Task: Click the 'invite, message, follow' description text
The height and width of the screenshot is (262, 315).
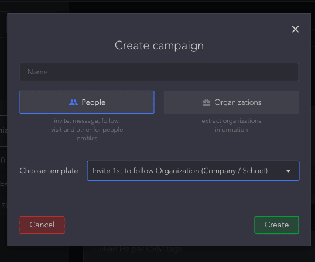Action: point(87,121)
